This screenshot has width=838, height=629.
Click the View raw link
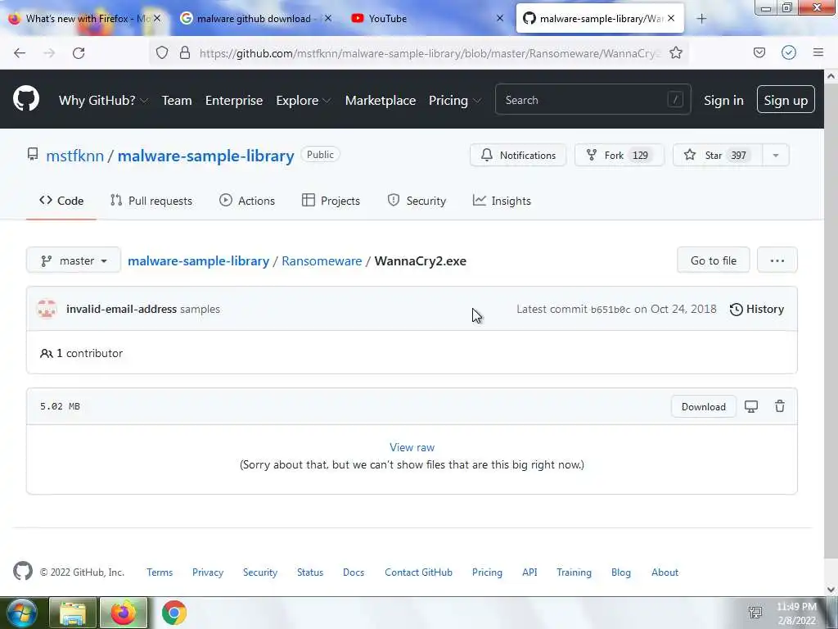tap(412, 447)
